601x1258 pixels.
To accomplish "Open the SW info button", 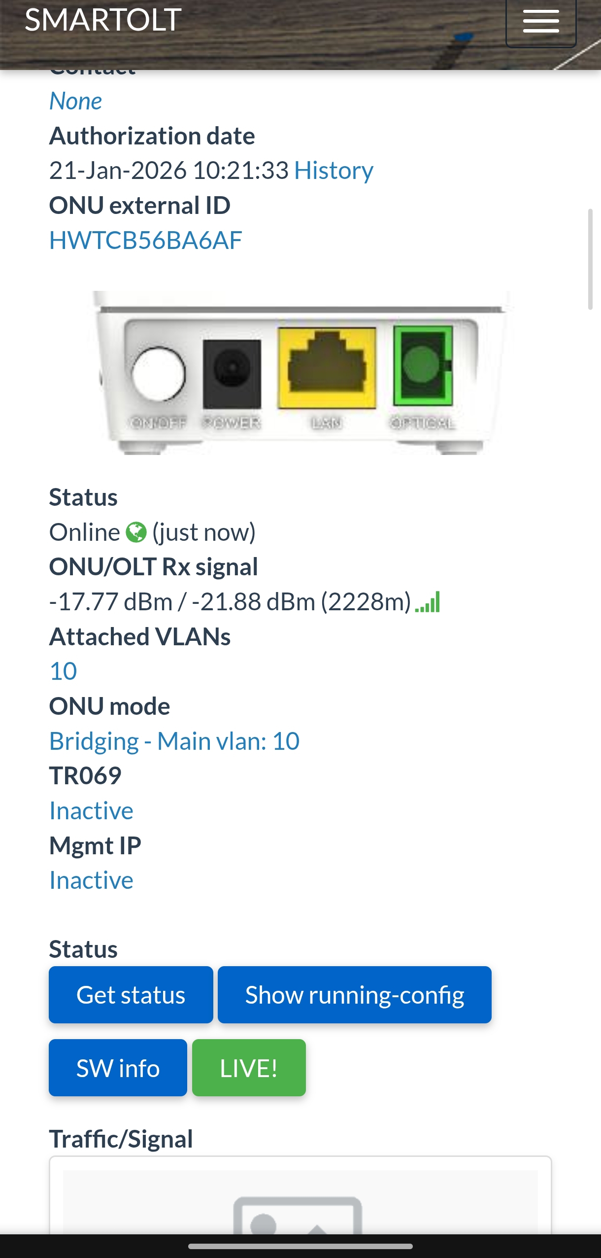I will click(x=118, y=1068).
